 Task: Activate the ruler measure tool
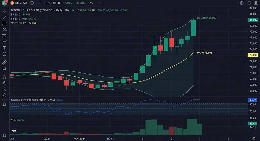tap(5, 62)
